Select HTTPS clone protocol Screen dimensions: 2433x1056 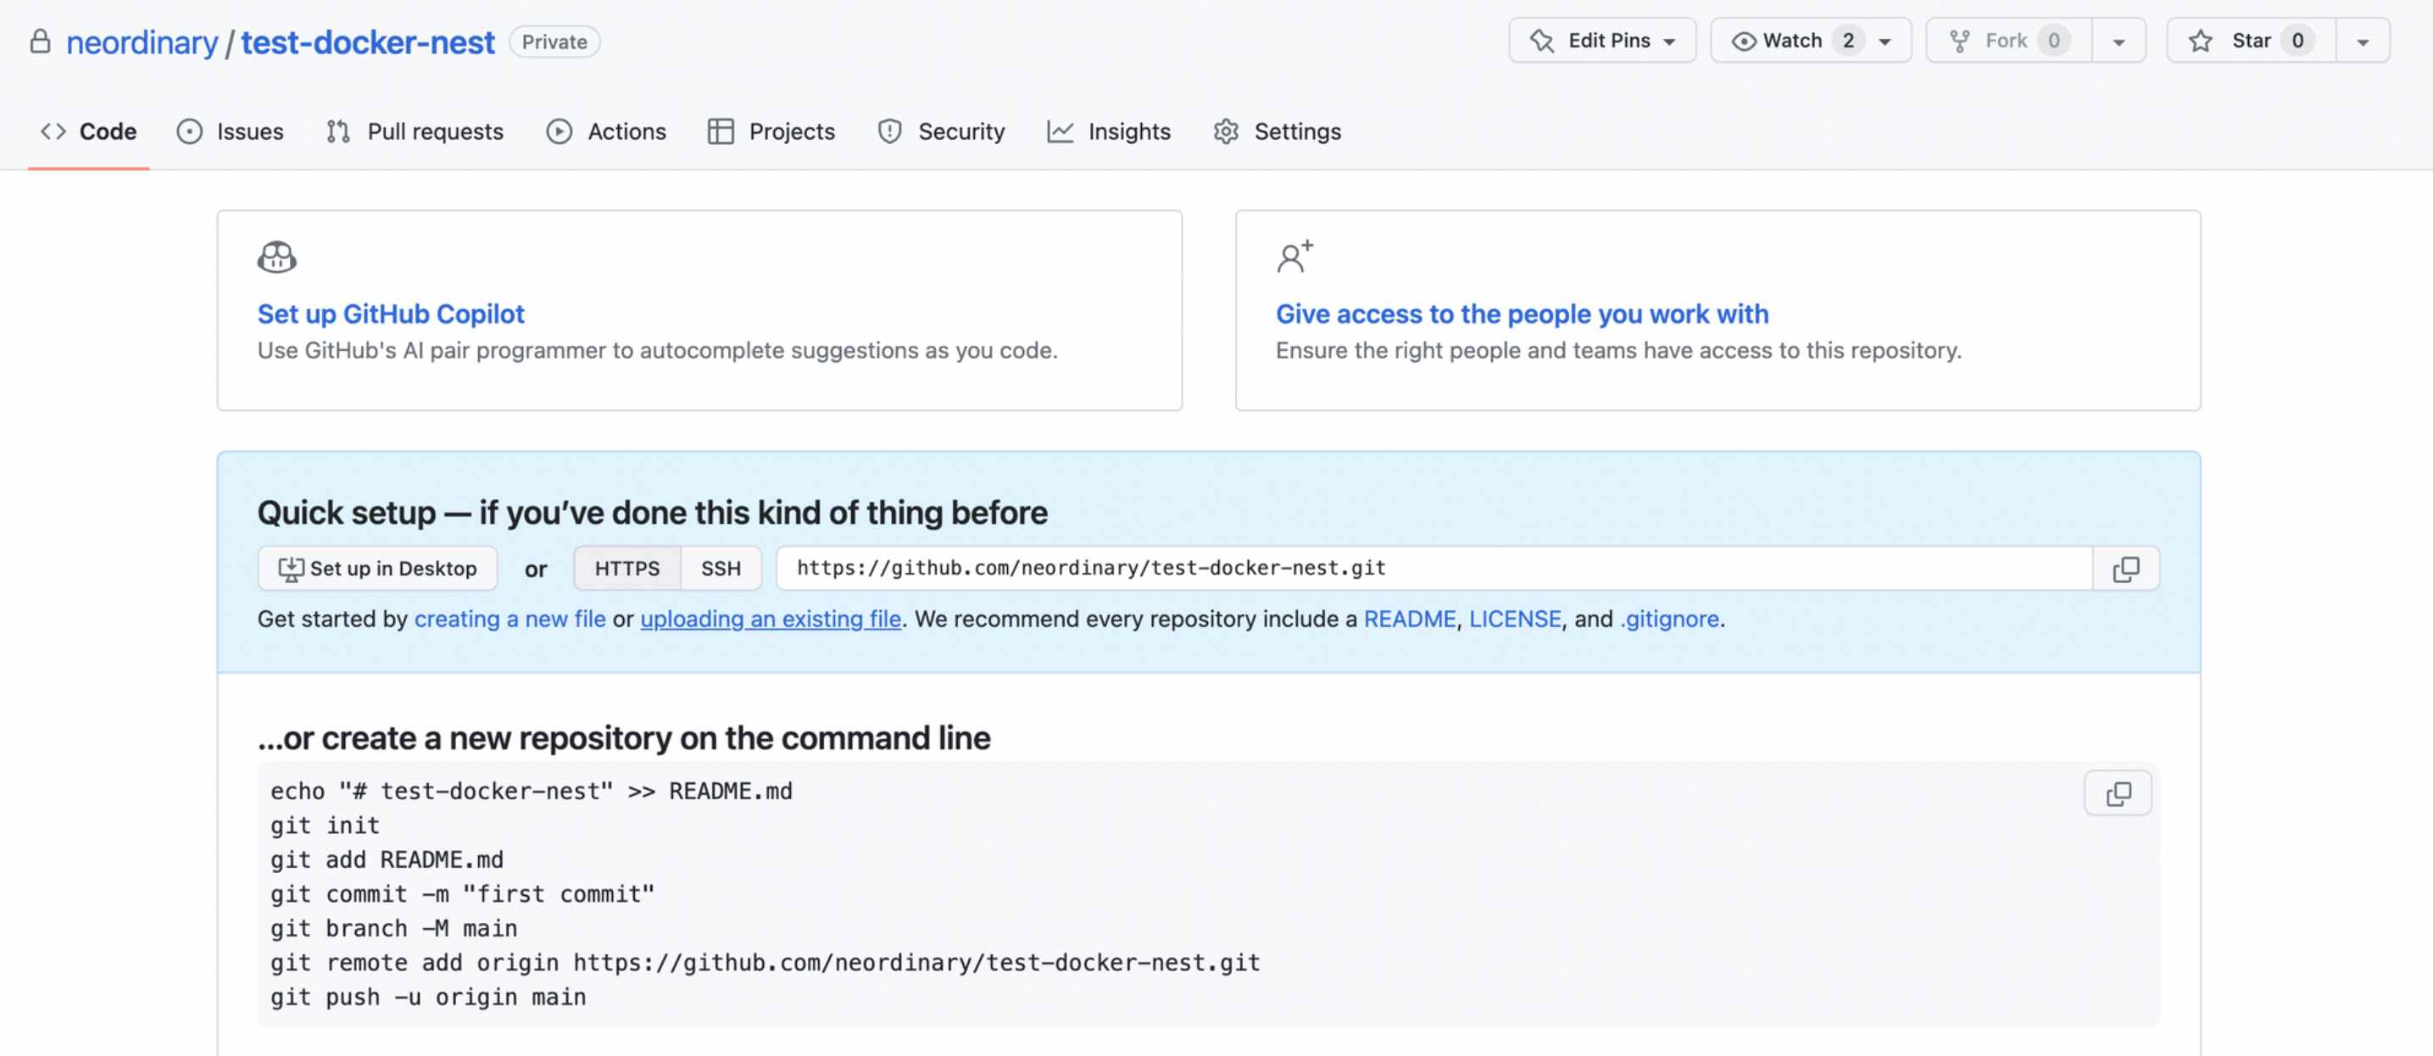tap(627, 569)
